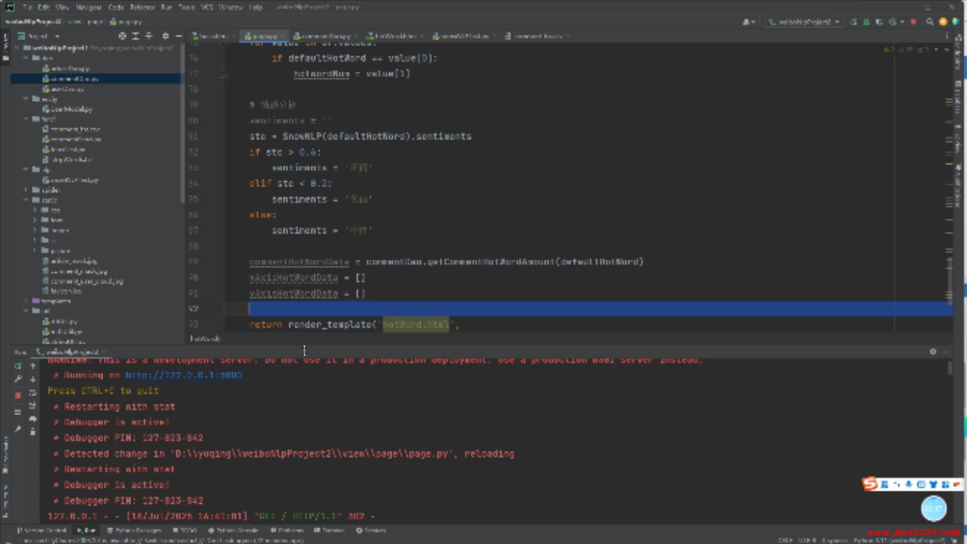The height and width of the screenshot is (544, 967).
Task: Toggle scroll to end in the Run console
Action: pyautogui.click(x=33, y=406)
